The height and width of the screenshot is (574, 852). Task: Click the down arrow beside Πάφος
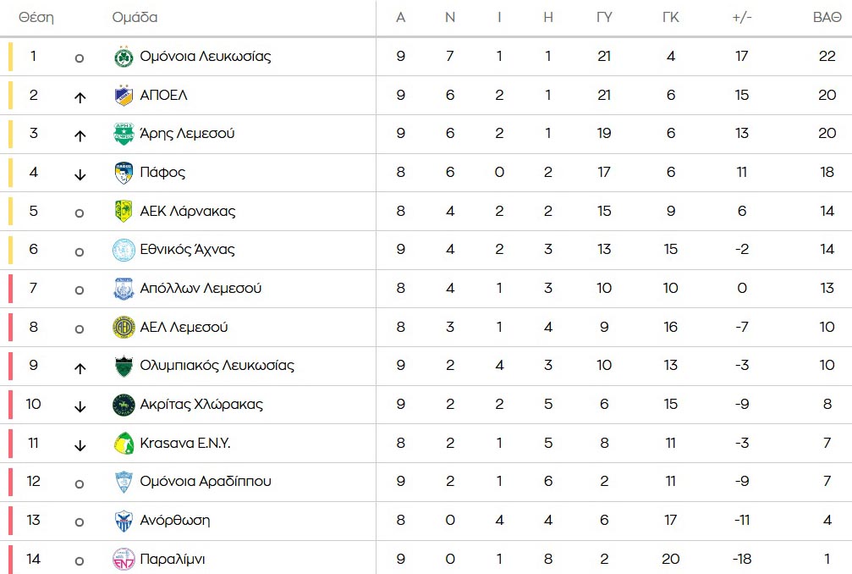pos(80,174)
